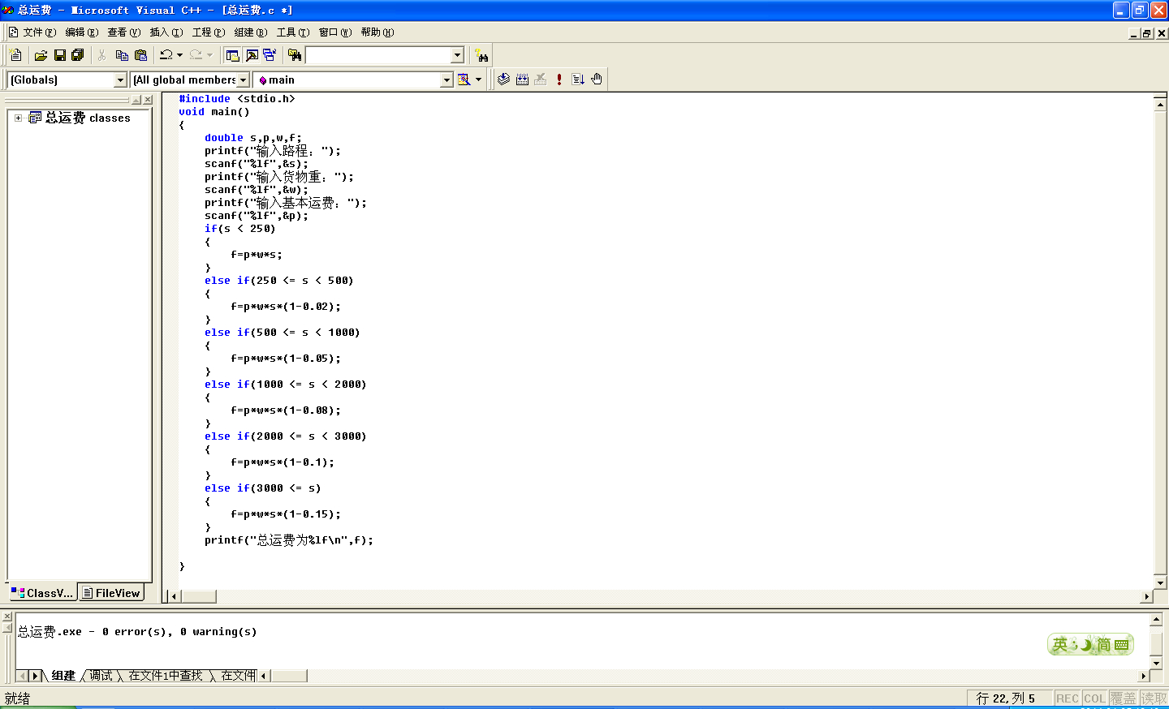
Task: Select the 调试 output tab
Action: tap(101, 676)
